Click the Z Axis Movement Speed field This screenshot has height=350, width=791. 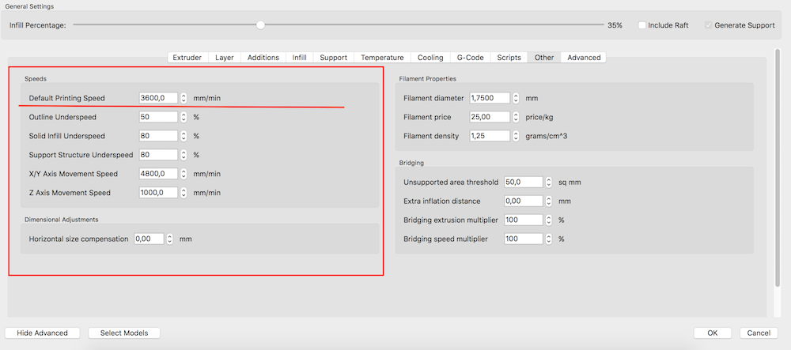point(157,193)
